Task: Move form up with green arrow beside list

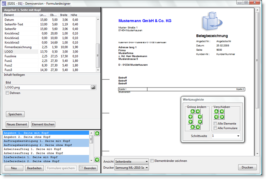Action: coord(97,134)
